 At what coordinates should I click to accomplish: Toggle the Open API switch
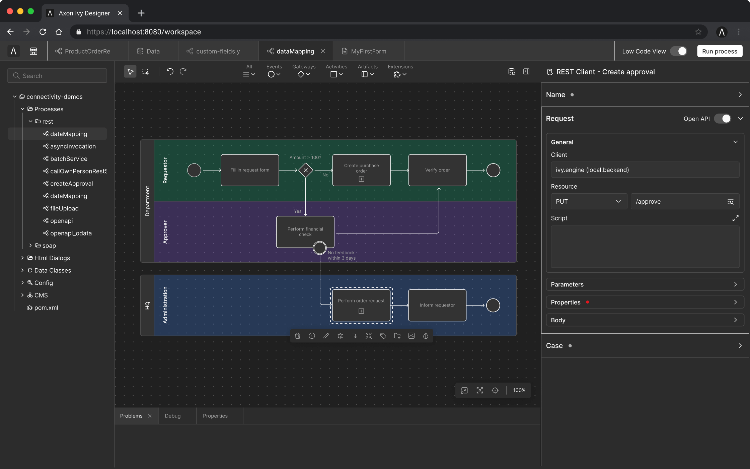[x=723, y=119]
